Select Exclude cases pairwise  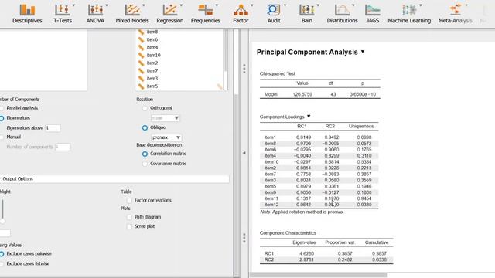pyautogui.click(x=2, y=254)
